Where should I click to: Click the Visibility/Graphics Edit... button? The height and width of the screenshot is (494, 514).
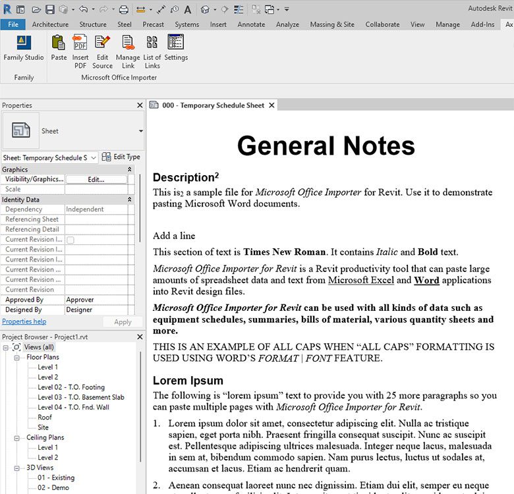[96, 180]
